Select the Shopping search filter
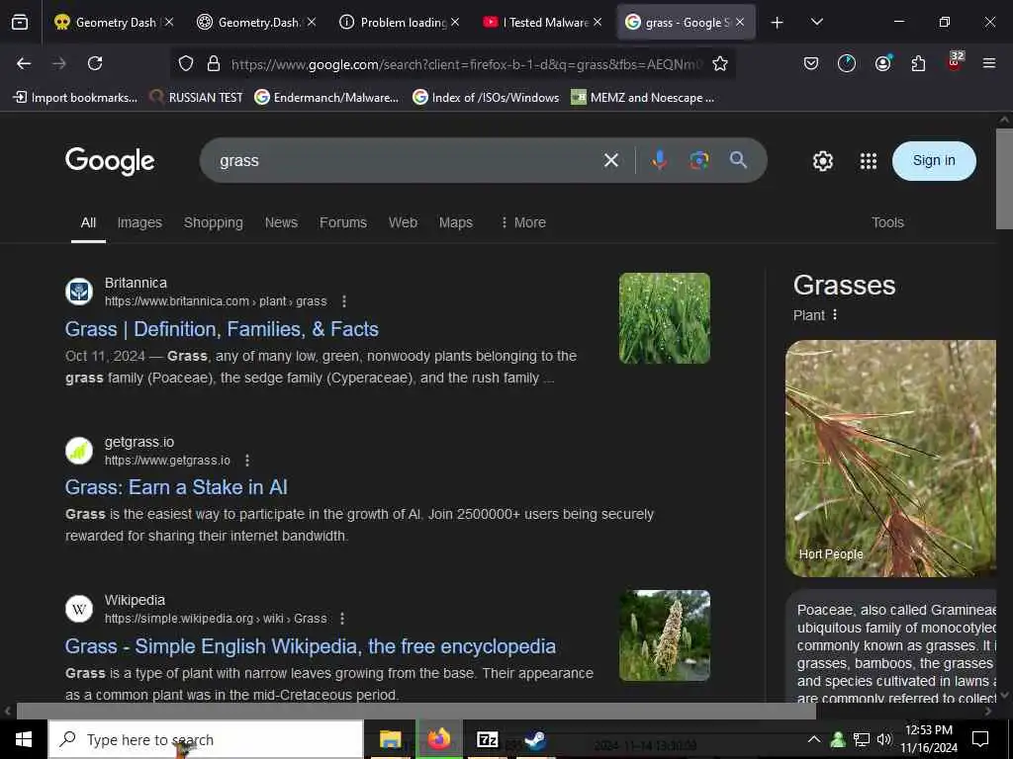 [214, 222]
